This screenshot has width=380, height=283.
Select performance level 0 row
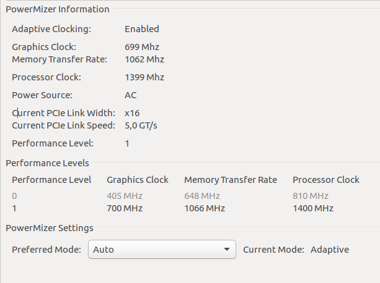185,196
